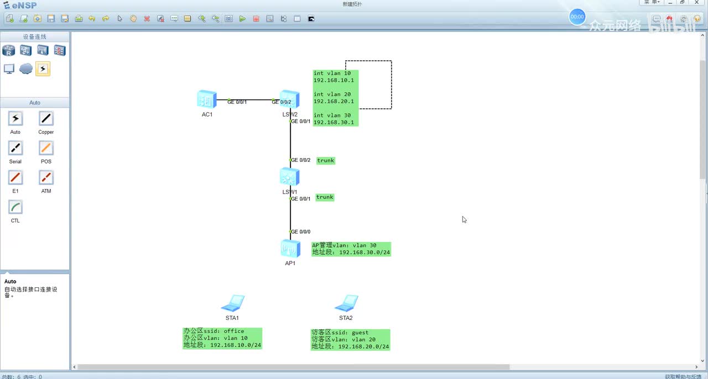
Task: Zoom in on the canvas
Action: point(202,18)
